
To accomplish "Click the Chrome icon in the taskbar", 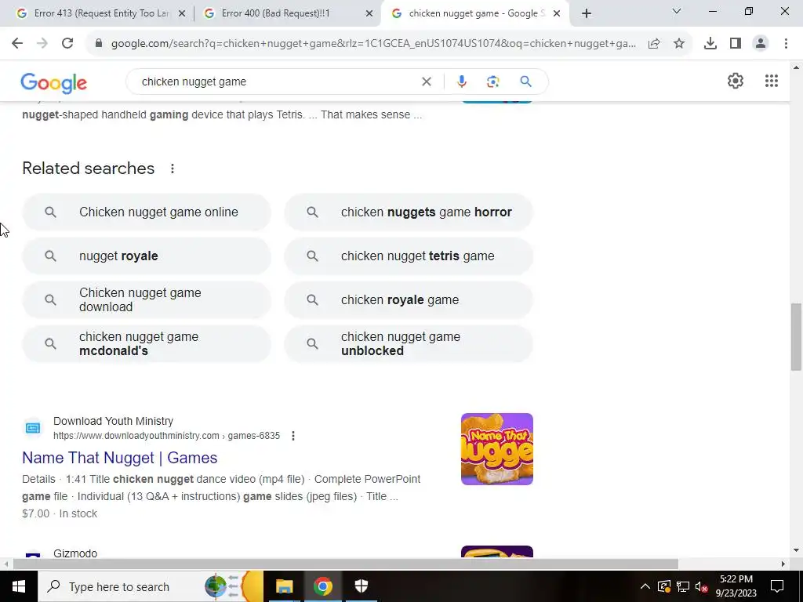I will (x=322, y=586).
